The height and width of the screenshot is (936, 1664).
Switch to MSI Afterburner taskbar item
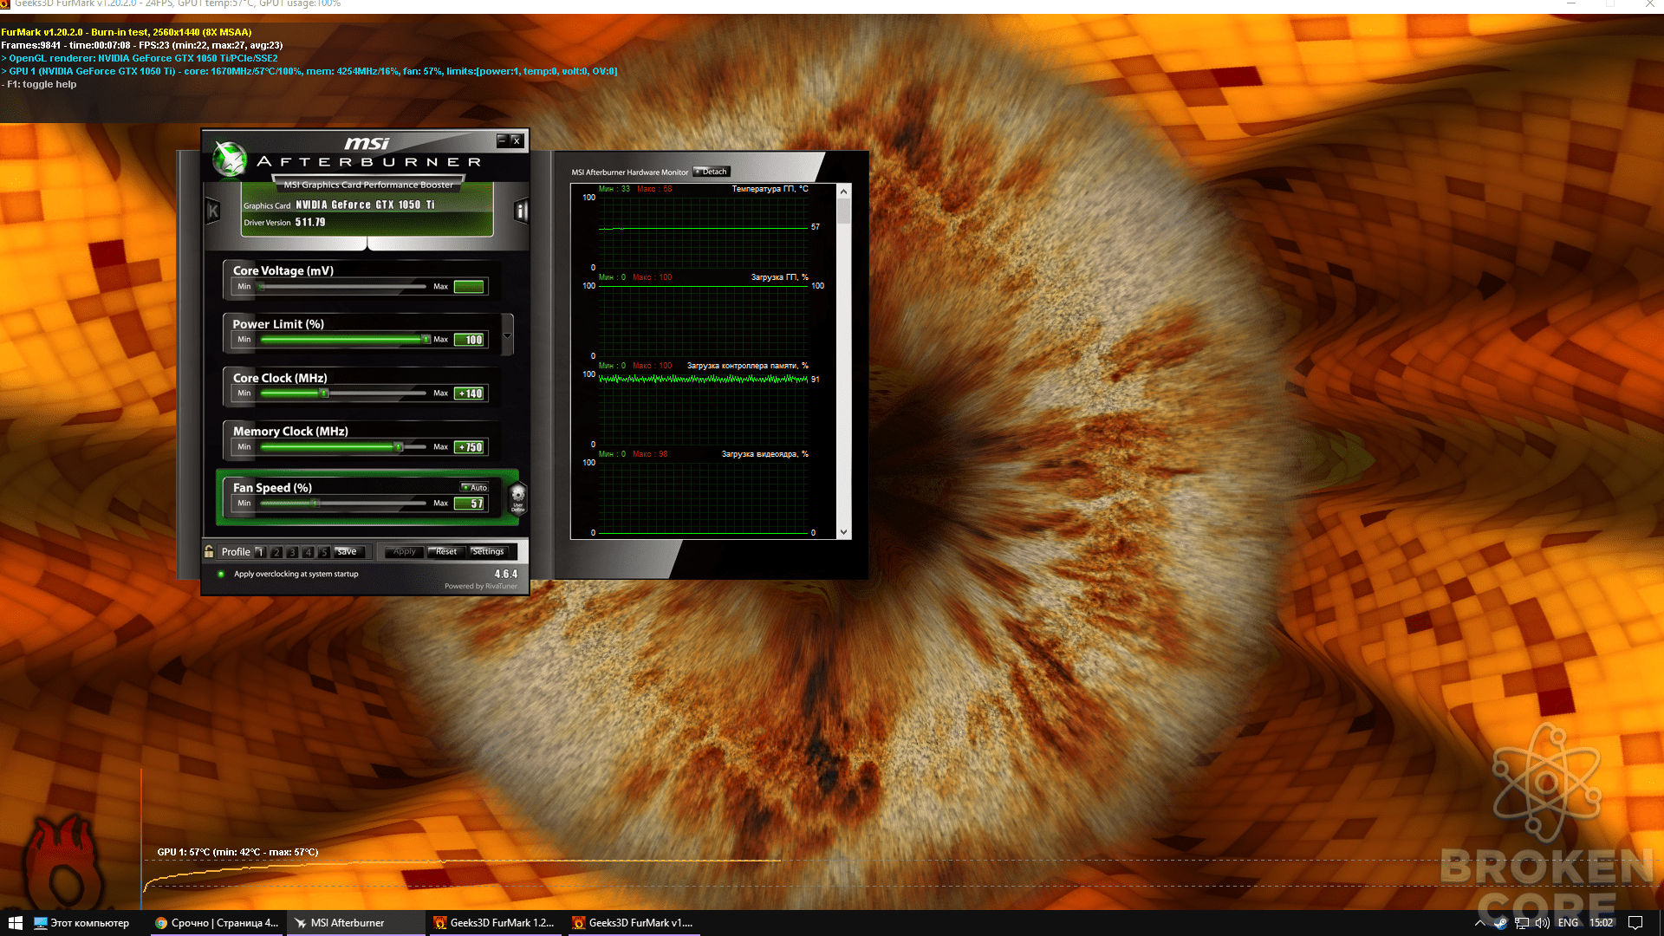[x=358, y=923]
